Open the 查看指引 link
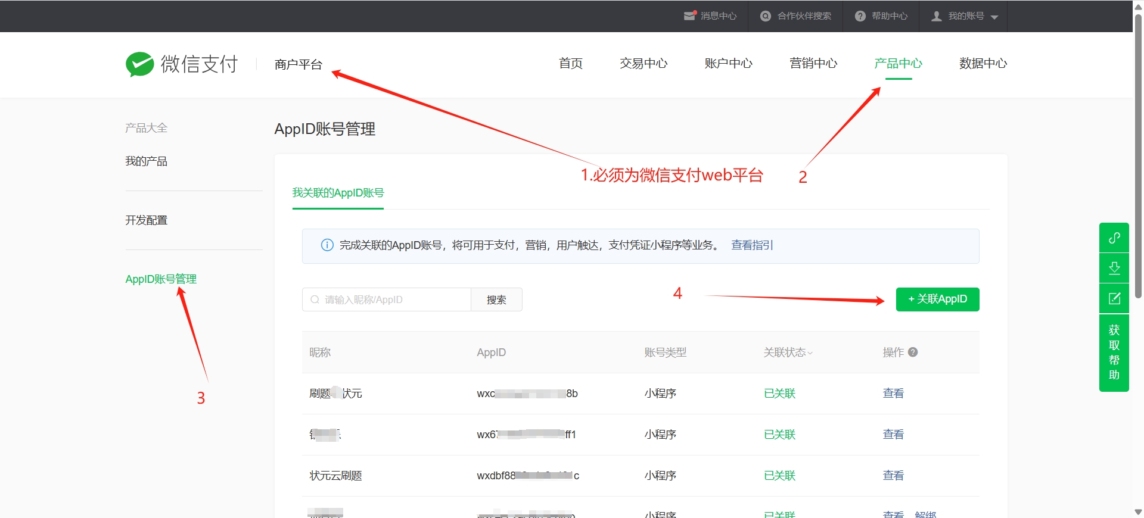Viewport: 1144px width, 518px height. pyautogui.click(x=752, y=245)
